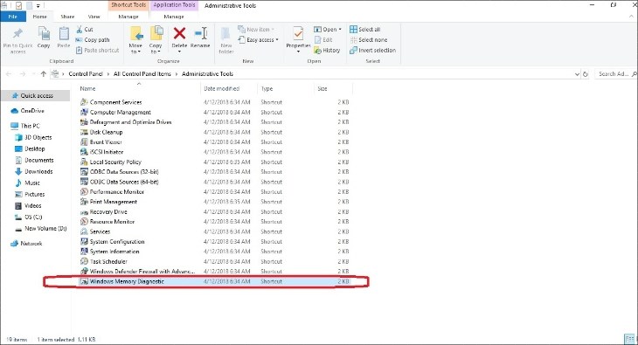This screenshot has height=345, width=638.
Task: Open the address bar history dropdown
Action: [x=577, y=74]
